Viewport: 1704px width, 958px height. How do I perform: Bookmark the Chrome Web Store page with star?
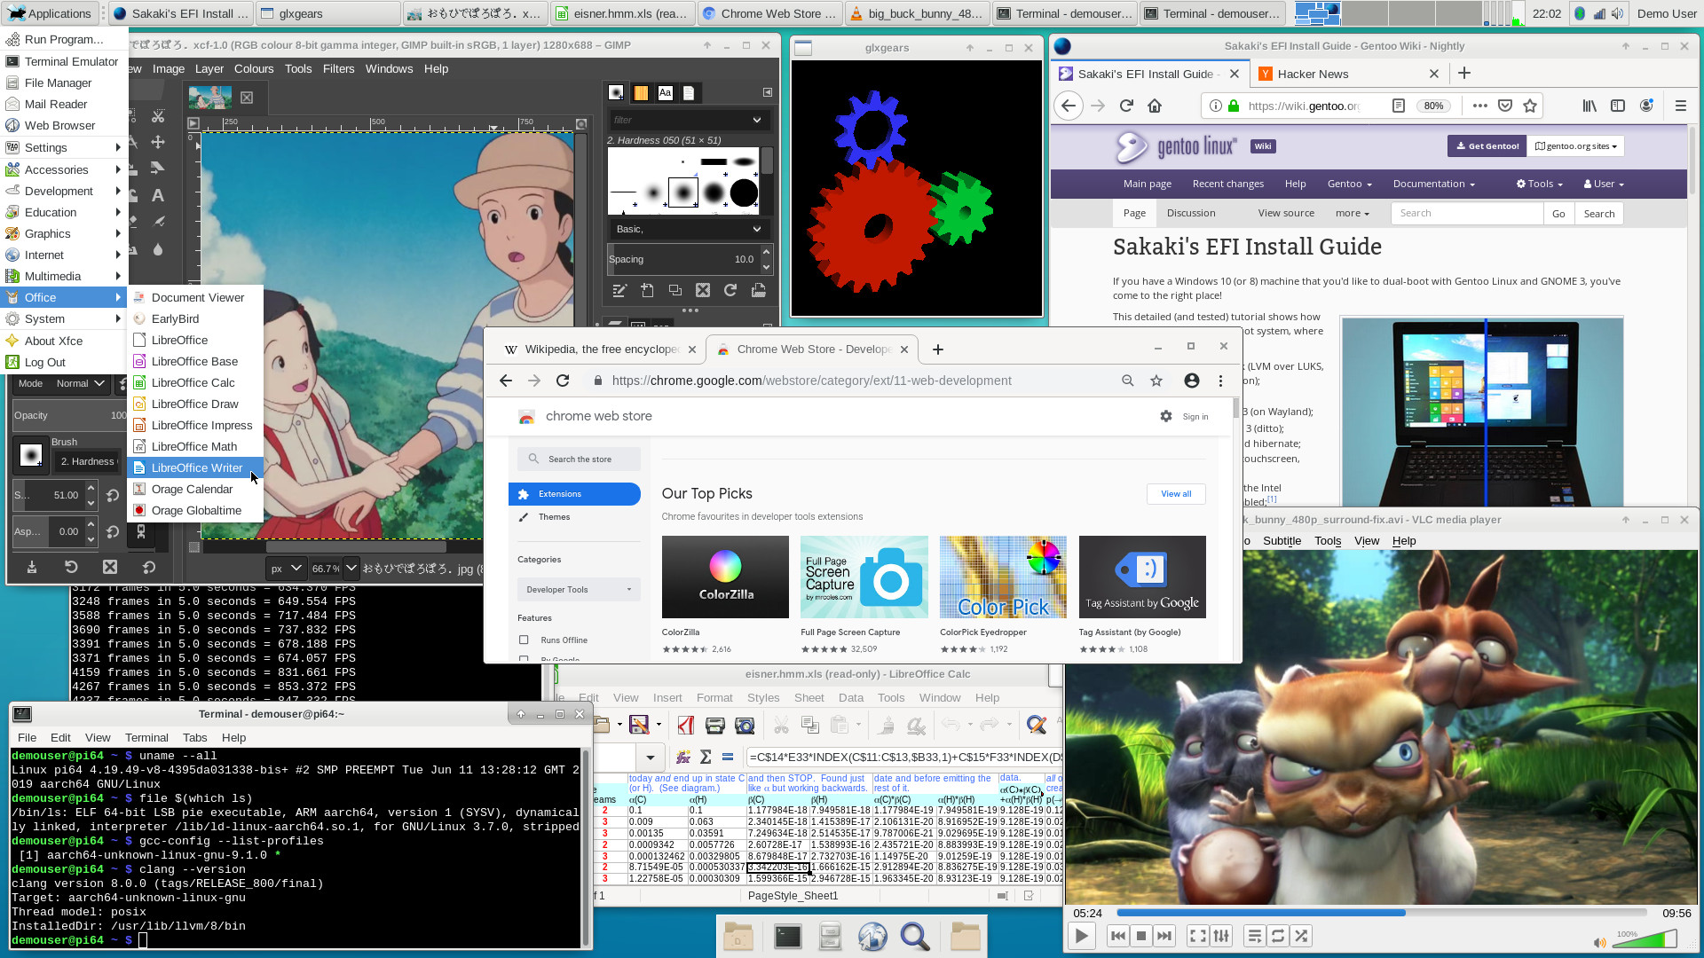tap(1156, 381)
